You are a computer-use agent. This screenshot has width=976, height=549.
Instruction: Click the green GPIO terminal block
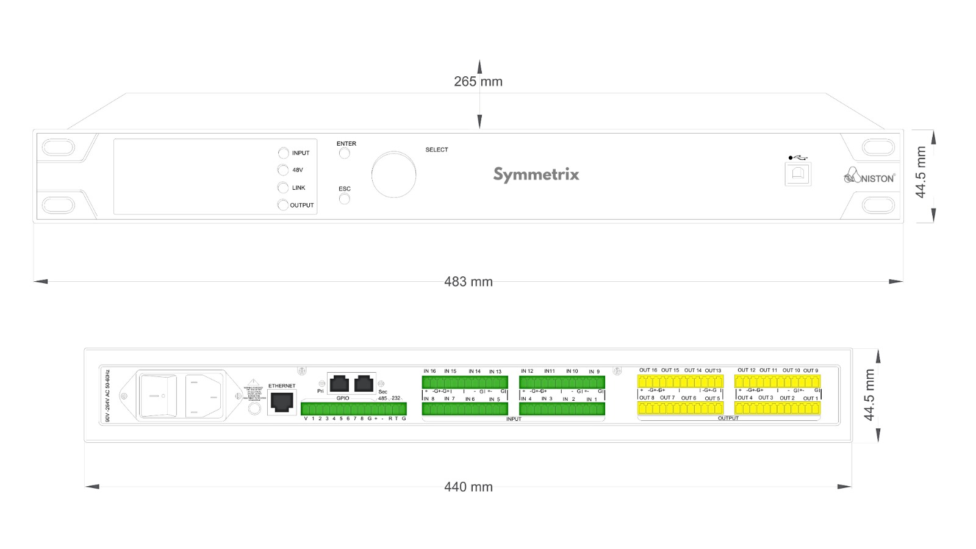coord(354,409)
